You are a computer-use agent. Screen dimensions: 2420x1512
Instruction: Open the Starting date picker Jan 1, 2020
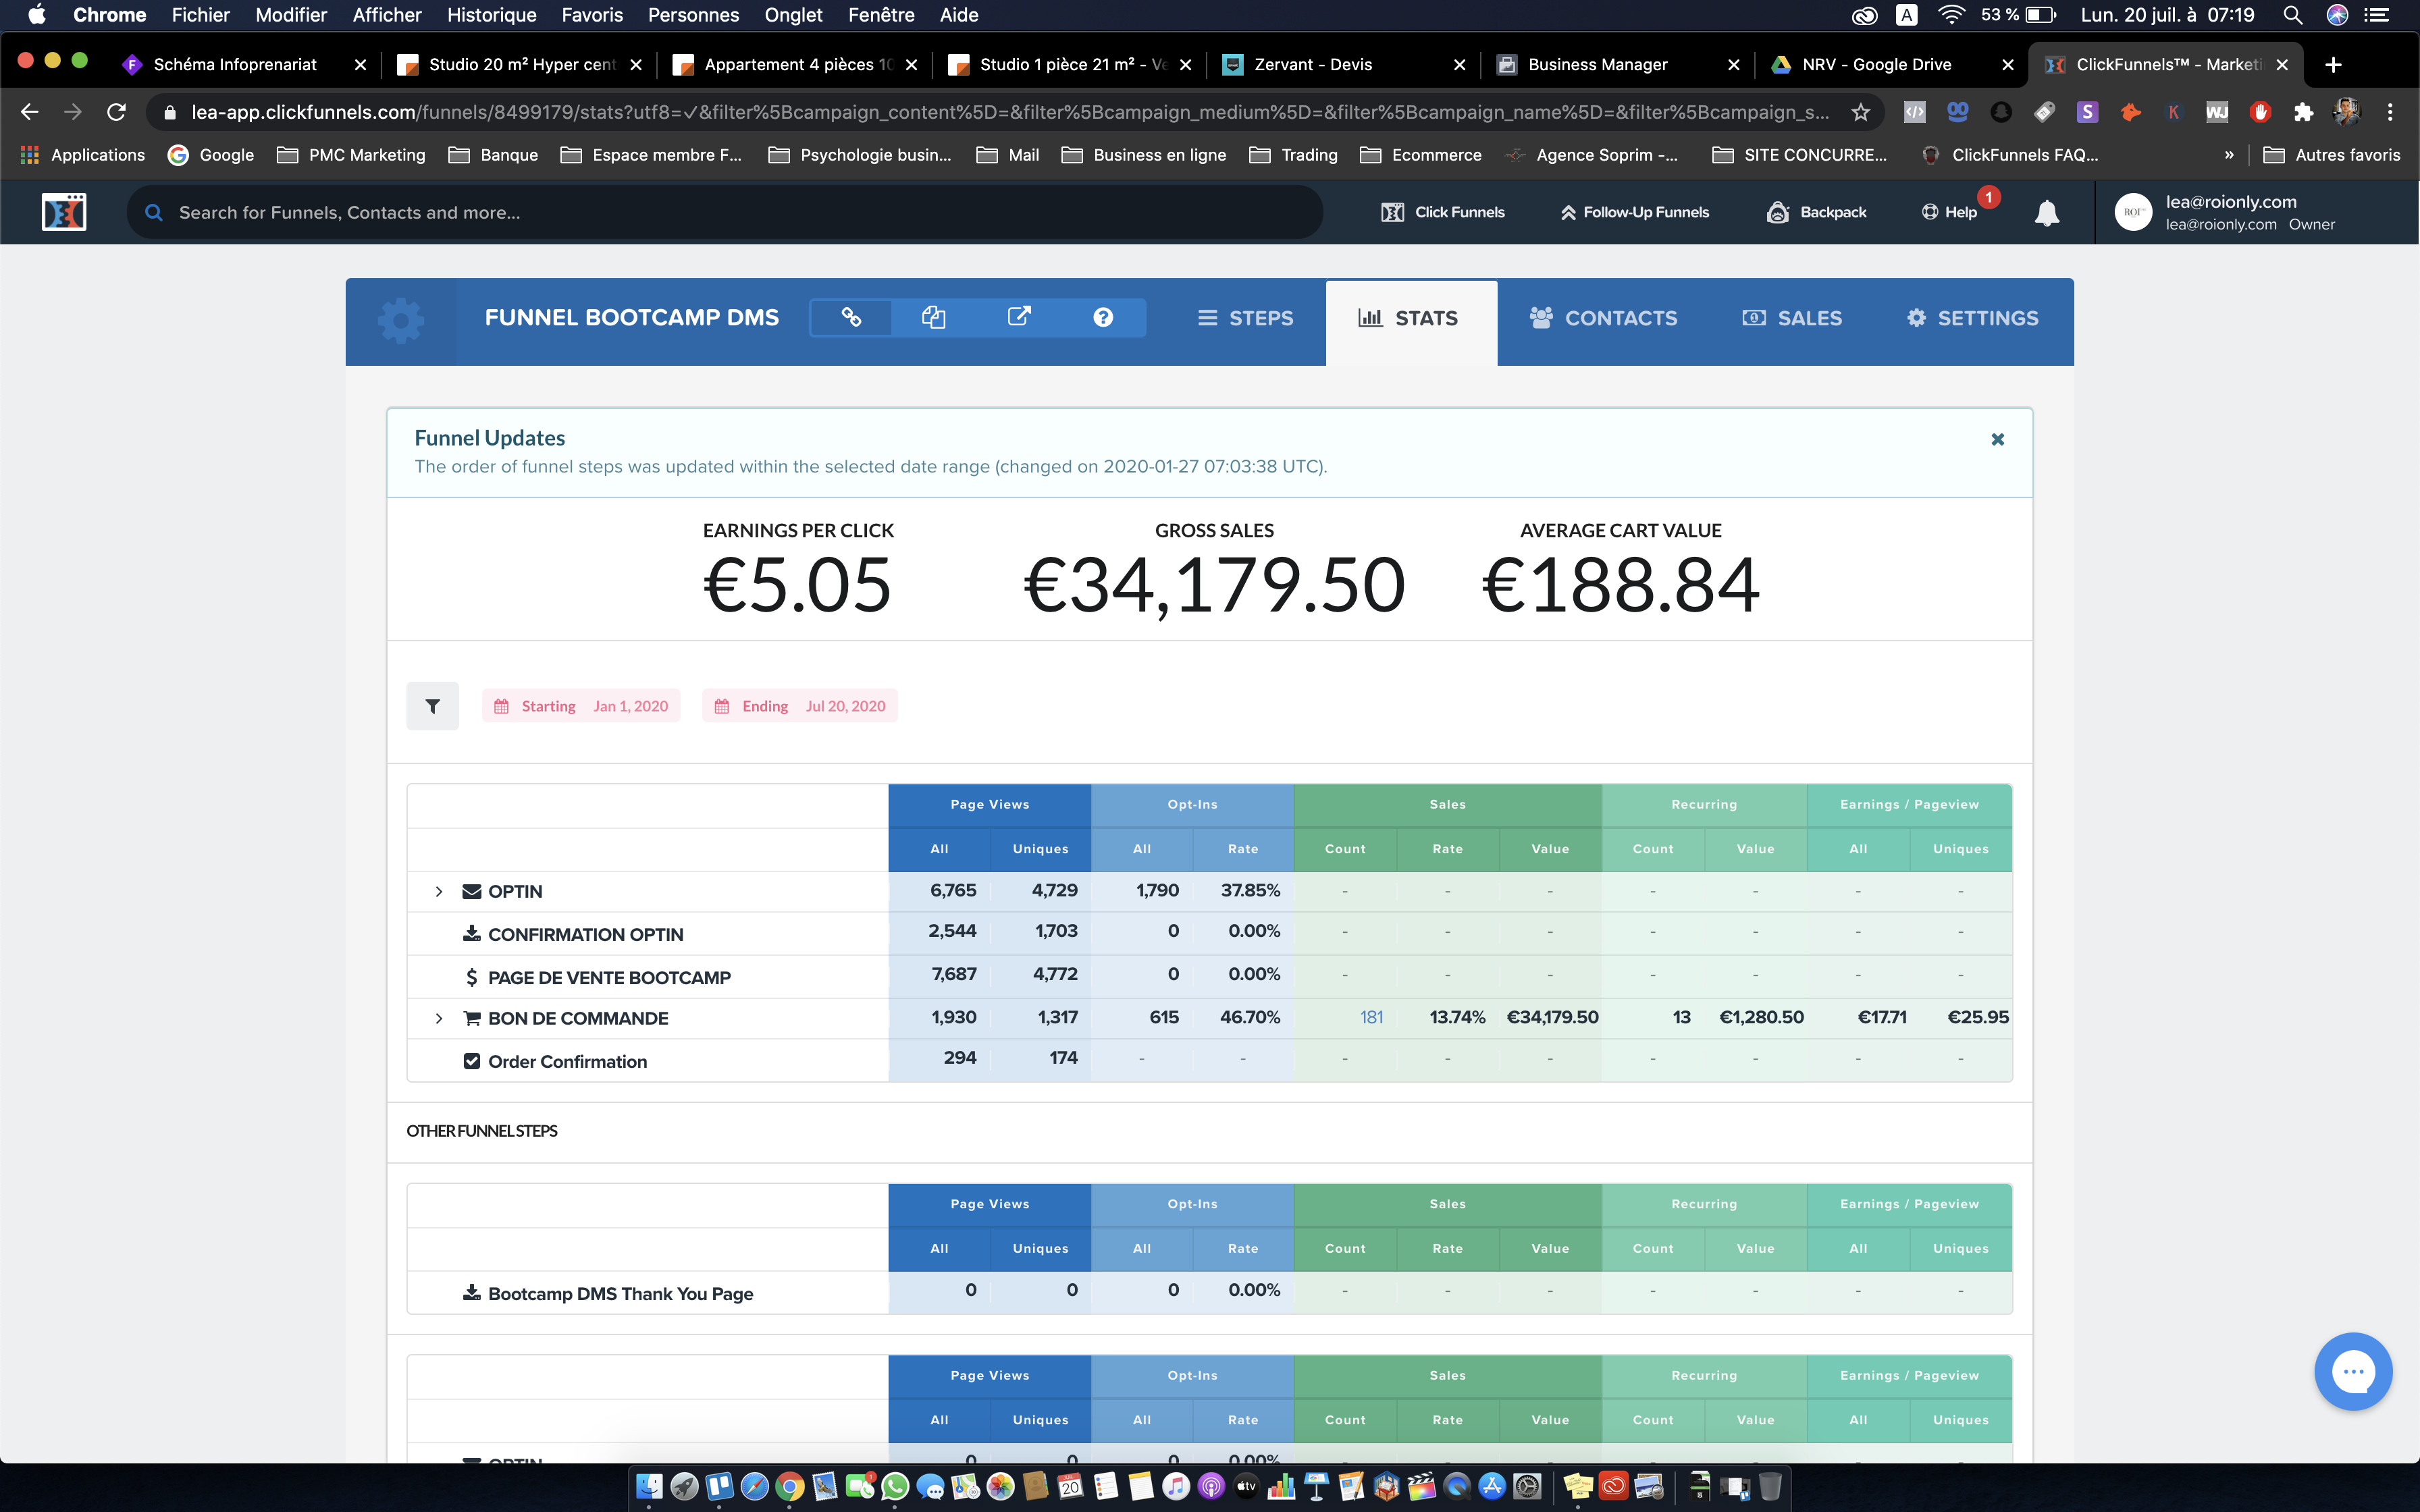[581, 706]
